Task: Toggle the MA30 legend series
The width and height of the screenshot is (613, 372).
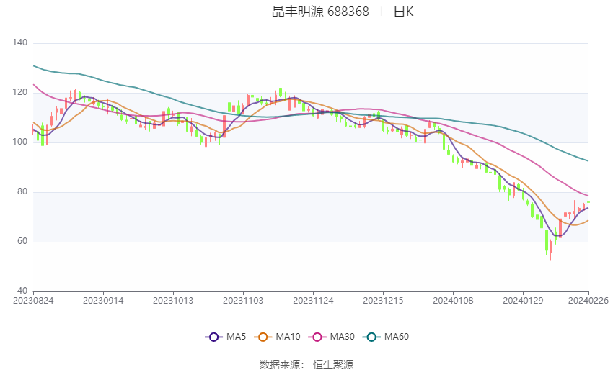Action: tap(332, 337)
